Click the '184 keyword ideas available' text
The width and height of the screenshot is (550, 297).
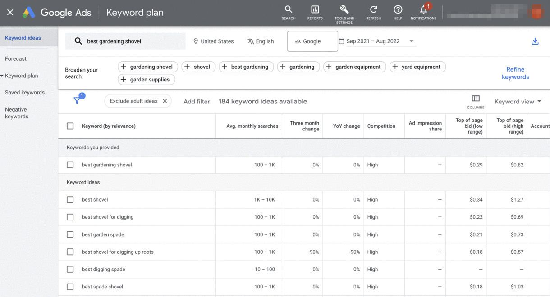pos(263,102)
